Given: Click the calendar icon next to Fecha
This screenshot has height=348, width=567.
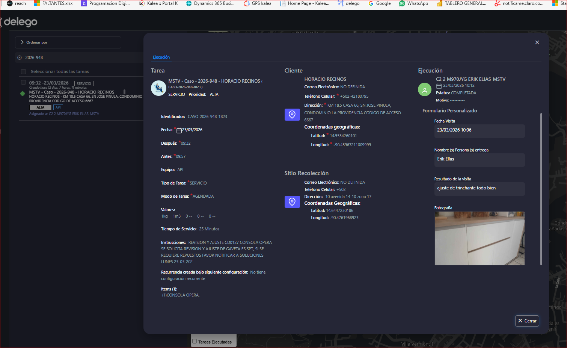Looking at the screenshot, I should (179, 130).
